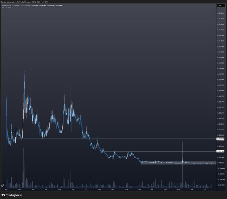Click the Dec label on time axis
Screen dimensions: 227x199
coord(112,189)
